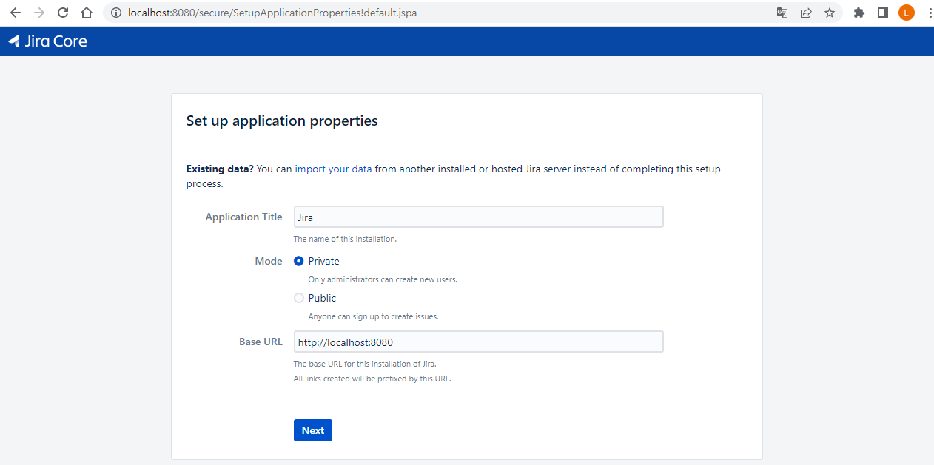Focus the Base URL field
This screenshot has width=934, height=465.
tap(478, 342)
